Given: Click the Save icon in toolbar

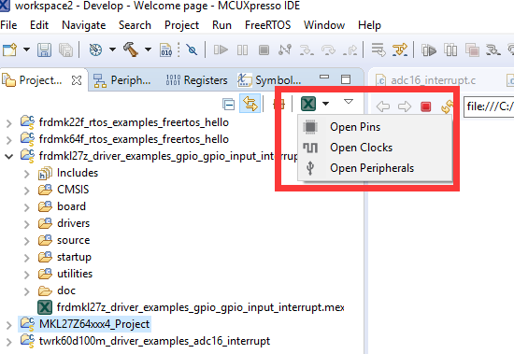Looking at the screenshot, I should click(44, 50).
